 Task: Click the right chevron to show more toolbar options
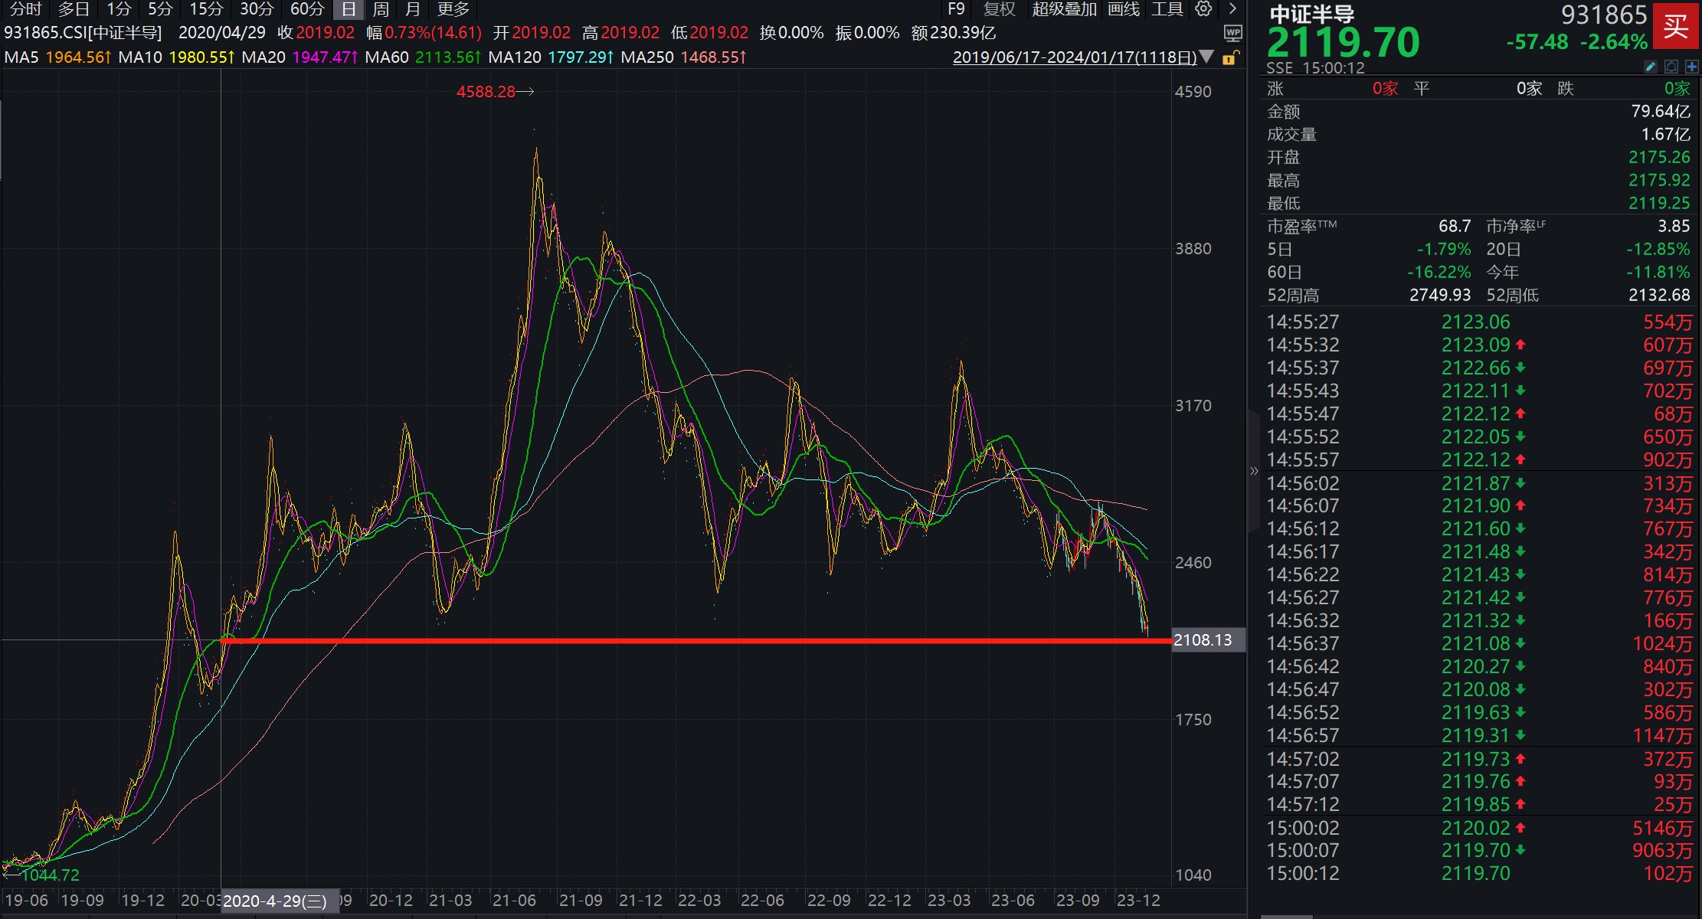pos(1232,10)
